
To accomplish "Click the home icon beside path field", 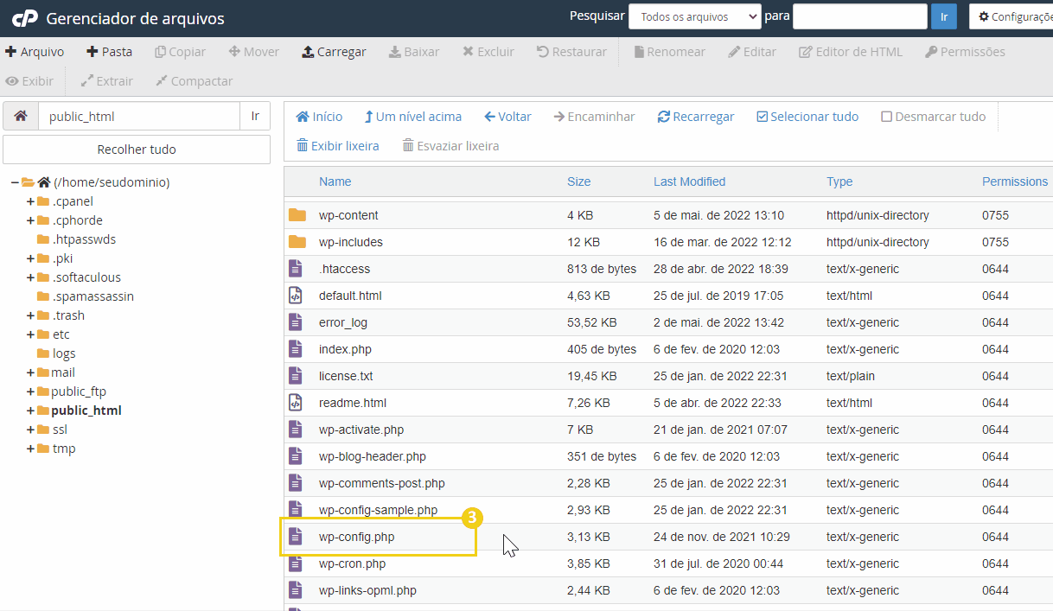I will coord(21,116).
